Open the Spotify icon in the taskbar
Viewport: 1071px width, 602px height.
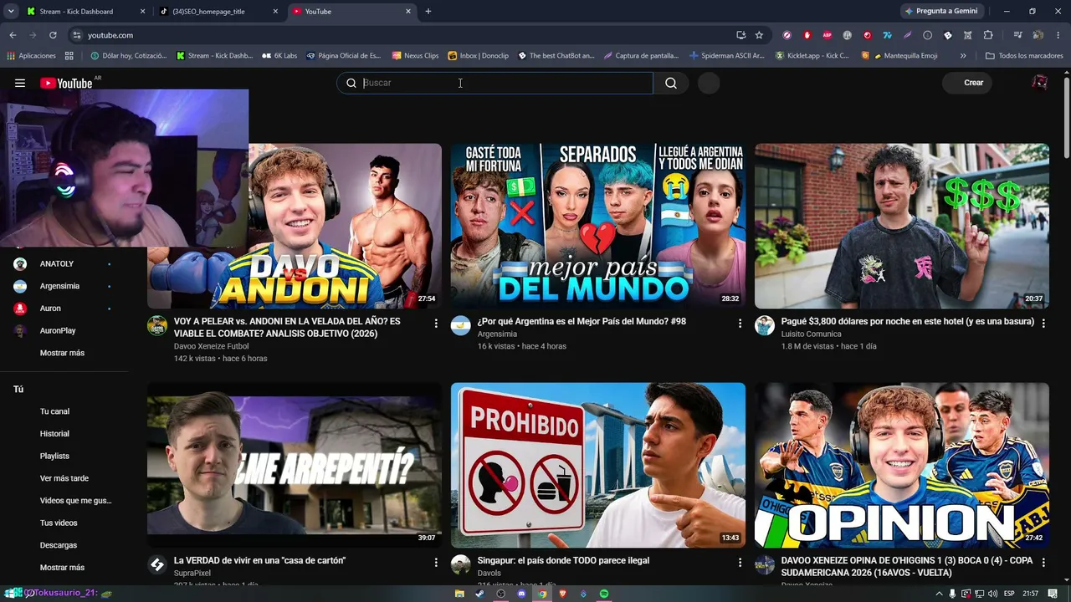click(x=604, y=594)
